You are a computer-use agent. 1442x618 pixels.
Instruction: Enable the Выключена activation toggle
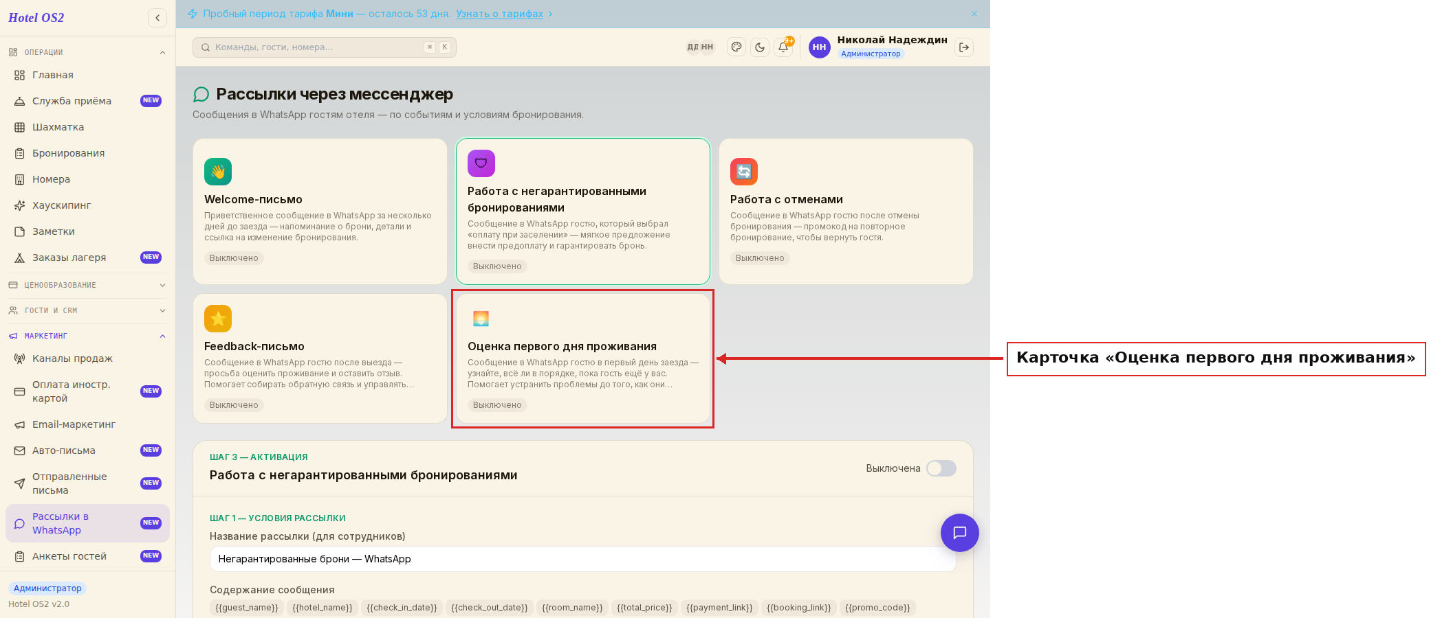pos(941,468)
